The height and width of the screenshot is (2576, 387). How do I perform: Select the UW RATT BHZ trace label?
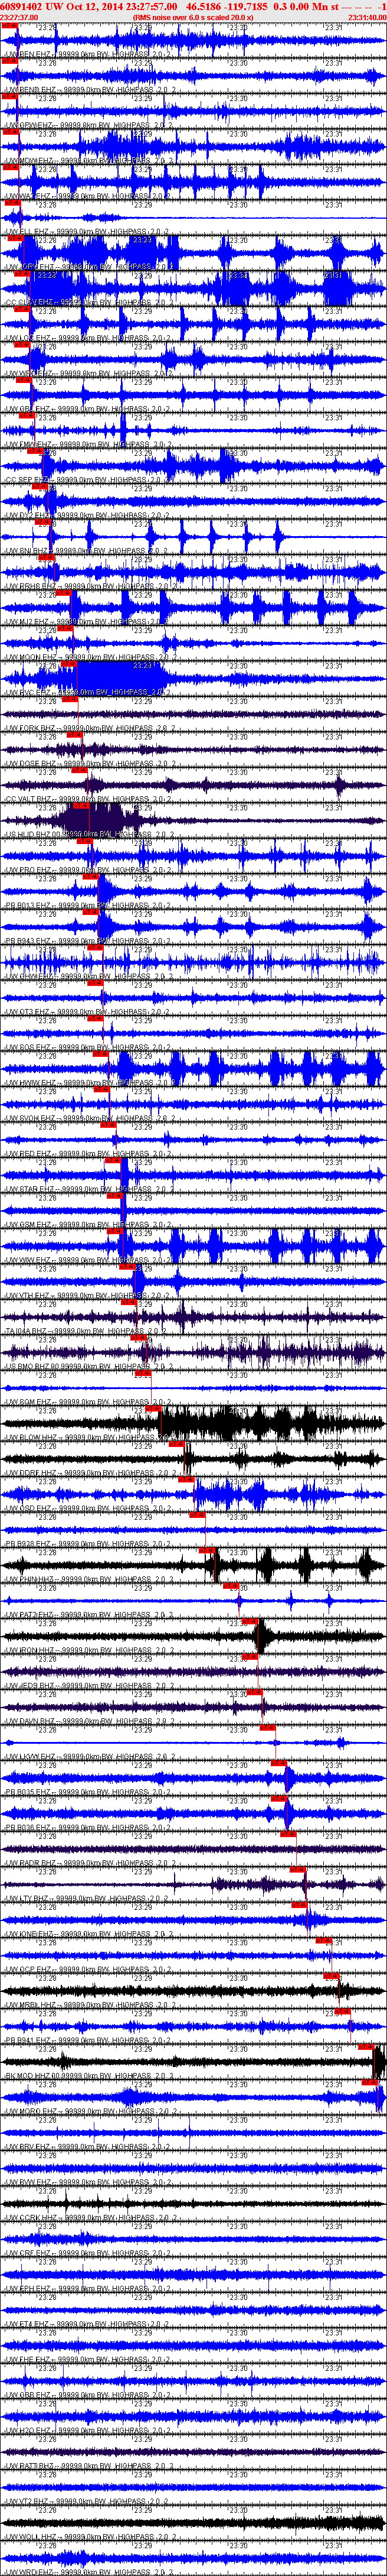(x=88, y=2466)
